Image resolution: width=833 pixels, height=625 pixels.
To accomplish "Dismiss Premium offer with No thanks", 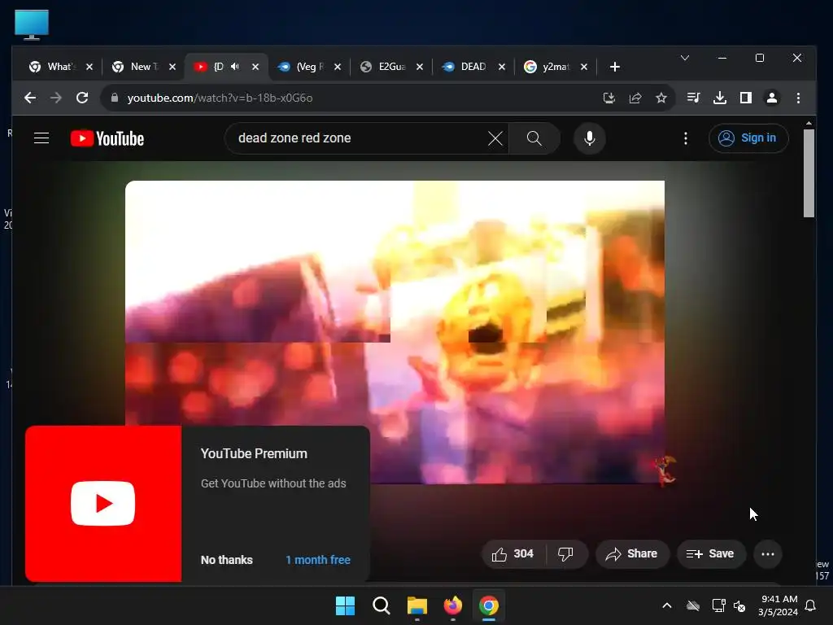I will [227, 560].
